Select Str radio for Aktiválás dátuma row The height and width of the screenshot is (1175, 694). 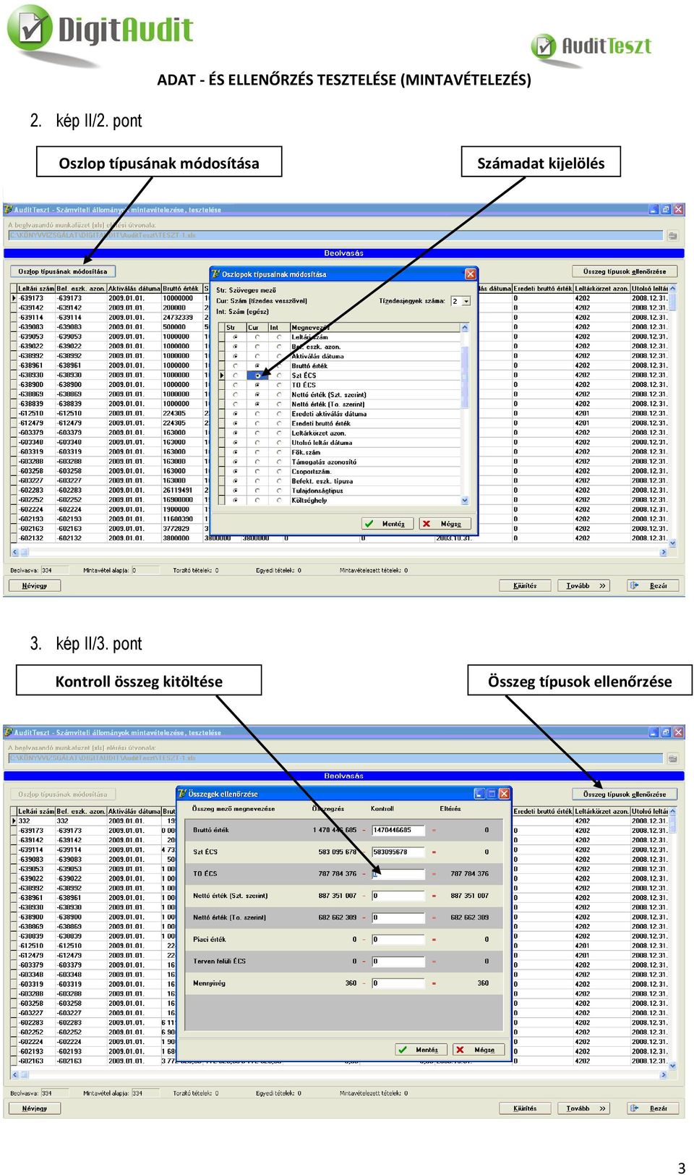[236, 356]
